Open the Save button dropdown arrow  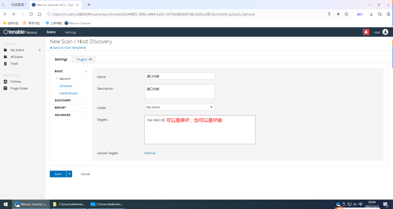69,174
